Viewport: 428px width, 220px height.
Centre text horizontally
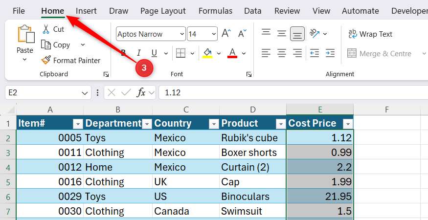(281, 53)
